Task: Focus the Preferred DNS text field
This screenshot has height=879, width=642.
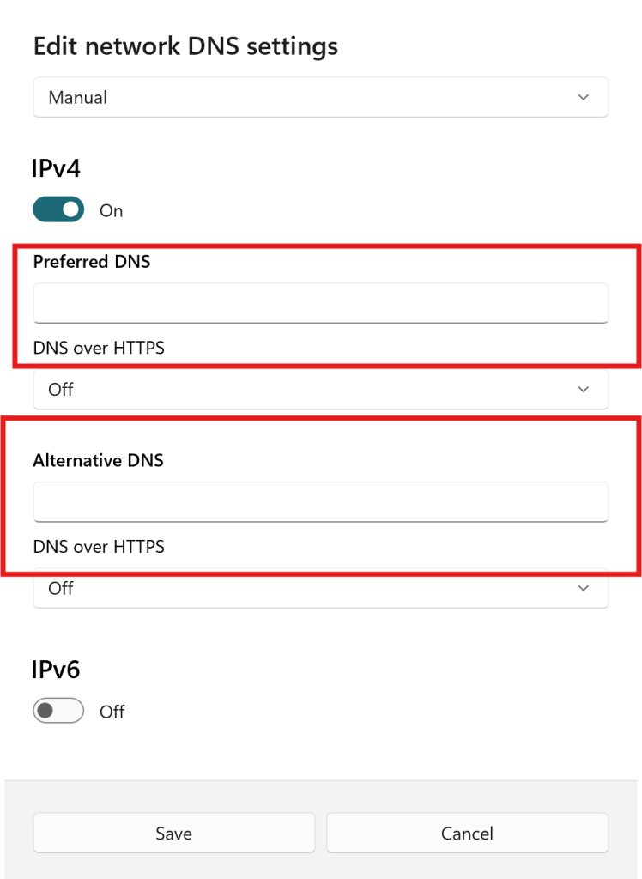Action: pos(320,303)
